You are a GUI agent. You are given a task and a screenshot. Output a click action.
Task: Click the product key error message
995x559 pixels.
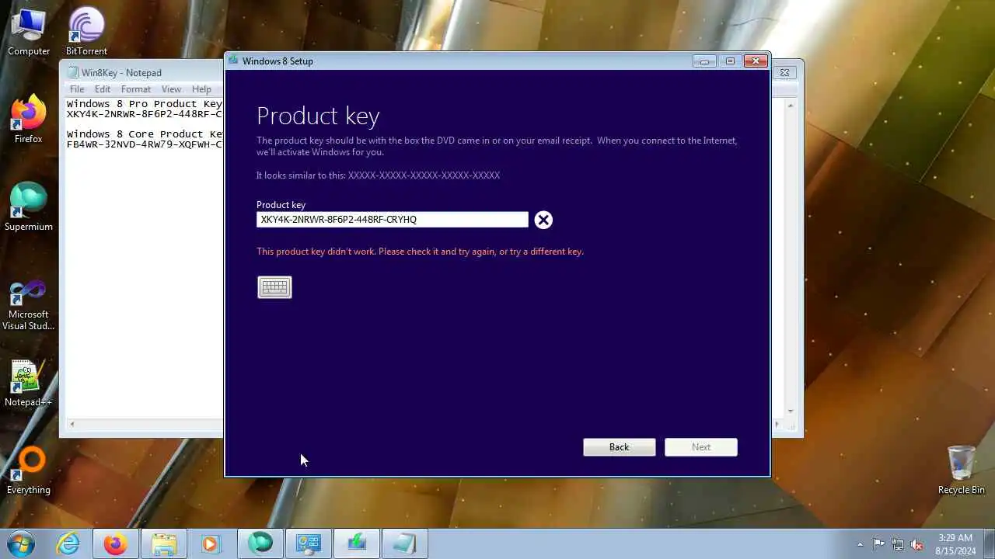click(x=420, y=252)
